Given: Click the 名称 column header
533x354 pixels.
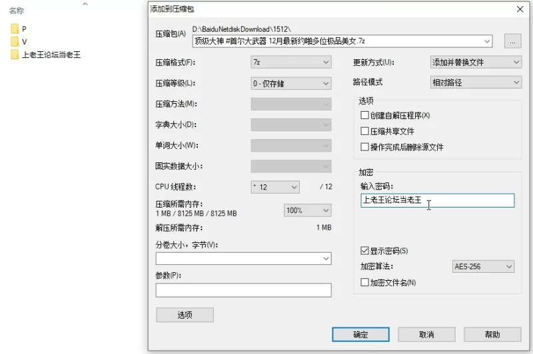Looking at the screenshot, I should [x=16, y=11].
